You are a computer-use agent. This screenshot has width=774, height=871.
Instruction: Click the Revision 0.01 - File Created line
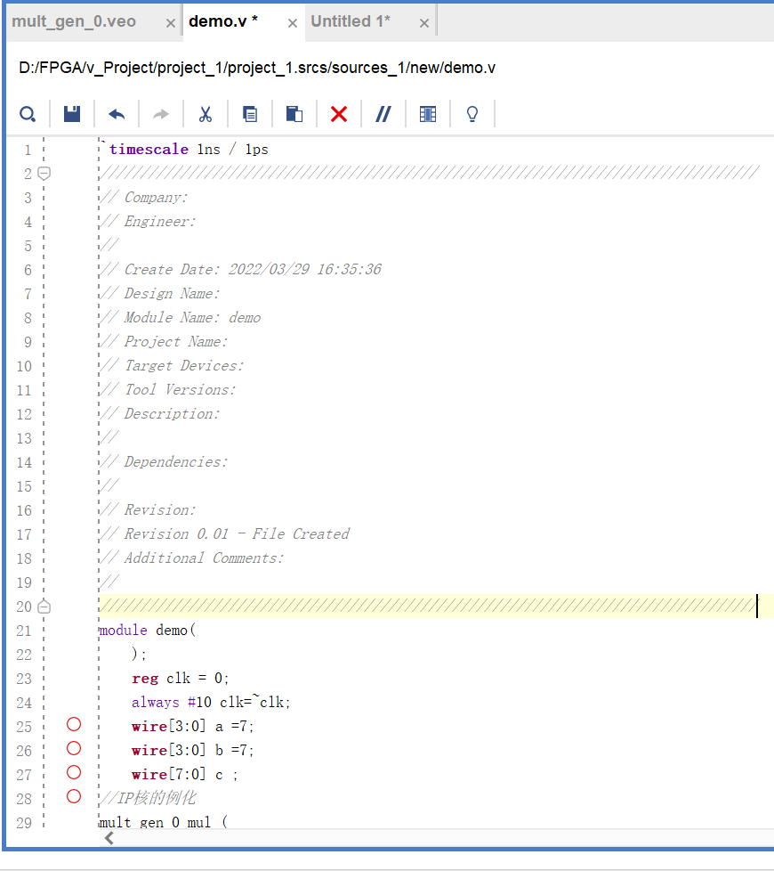[x=225, y=533]
